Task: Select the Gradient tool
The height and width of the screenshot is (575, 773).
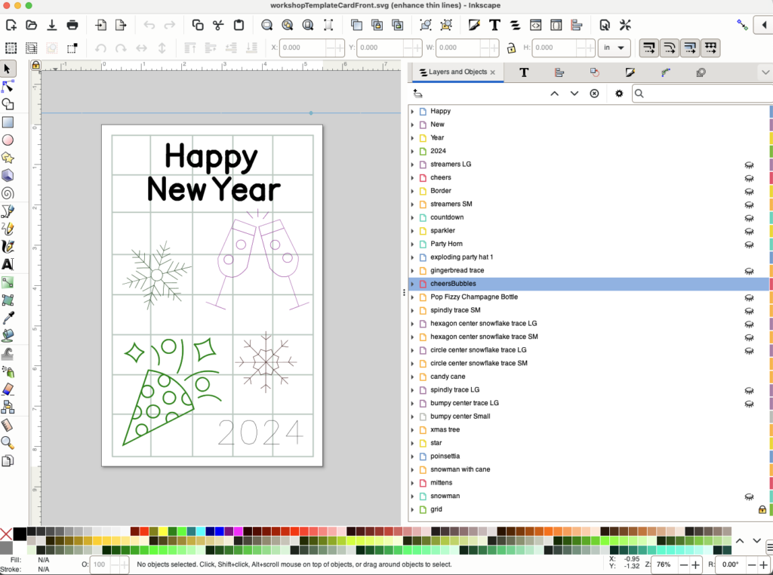Action: 8,282
